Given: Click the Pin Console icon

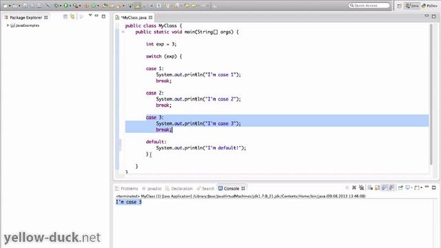Looking at the screenshot, I should [400, 187].
